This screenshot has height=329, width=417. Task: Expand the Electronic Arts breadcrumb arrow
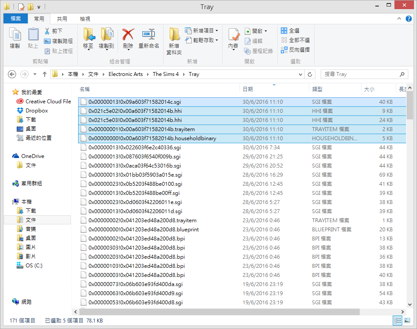point(148,75)
